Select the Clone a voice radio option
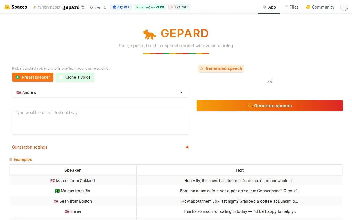Screen dimensions: 352x220 [x=75, y=77]
